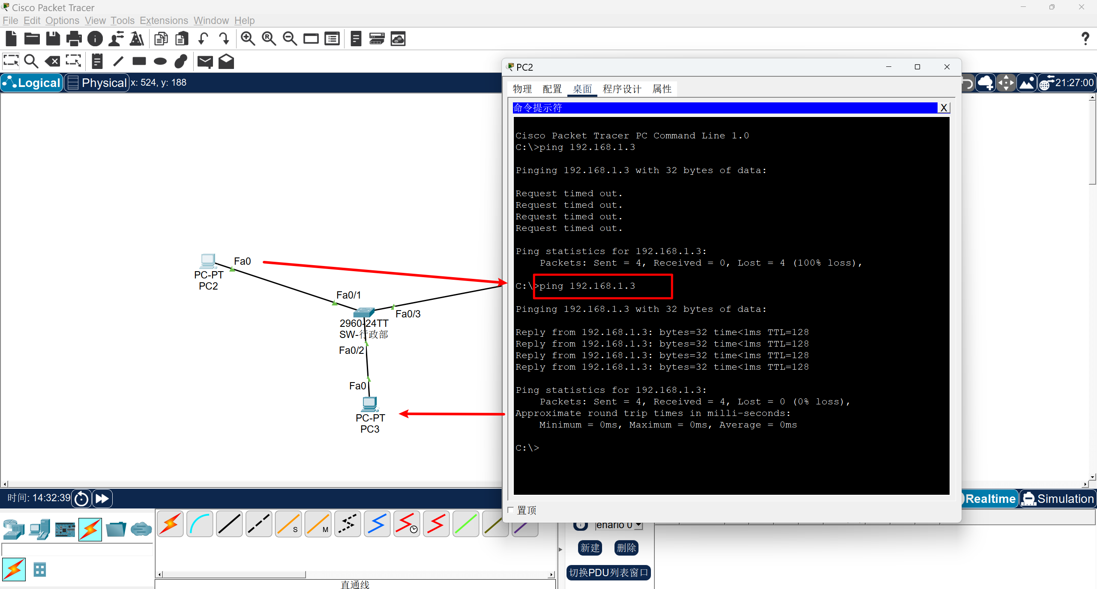Screen dimensions: 1097x589
Task: Open the File menu
Action: pyautogui.click(x=10, y=21)
